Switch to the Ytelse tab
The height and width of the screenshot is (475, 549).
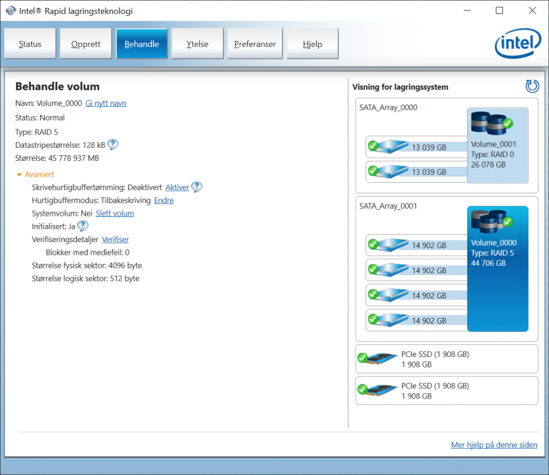coord(197,45)
